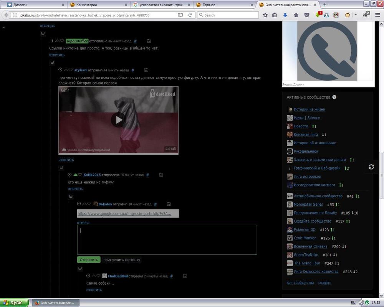The height and width of the screenshot is (307, 384).
Task: Go to Firefox home page icon
Action: point(296,15)
